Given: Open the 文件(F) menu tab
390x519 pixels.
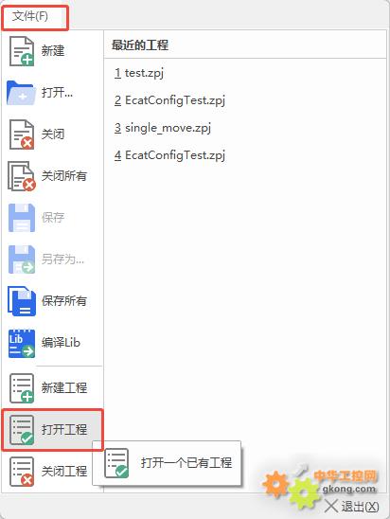Looking at the screenshot, I should 35,18.
